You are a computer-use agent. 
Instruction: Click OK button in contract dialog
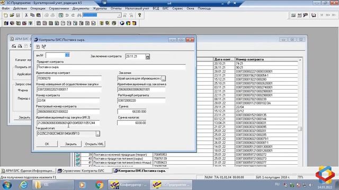pos(47,144)
